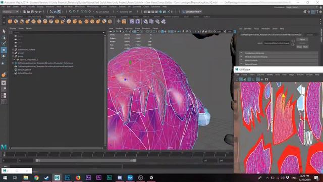Choose the single-pane layout icon
The width and height of the screenshot is (323, 182).
pos(4,83)
